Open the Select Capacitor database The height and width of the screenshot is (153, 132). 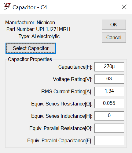[31, 48]
